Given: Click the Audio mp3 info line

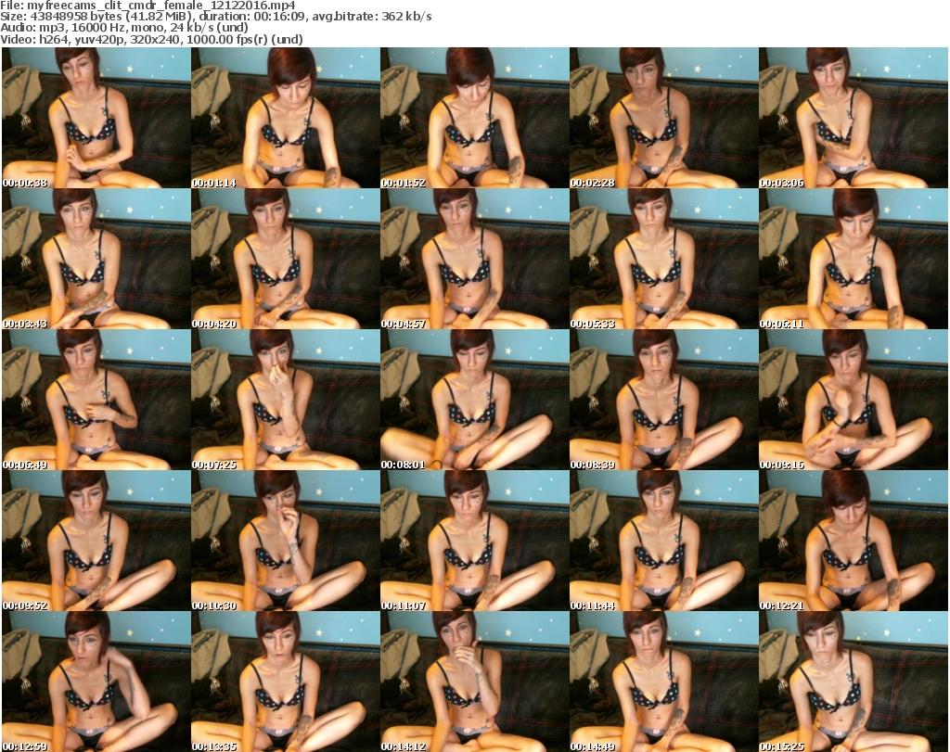Looking at the screenshot, I should coord(124,28).
